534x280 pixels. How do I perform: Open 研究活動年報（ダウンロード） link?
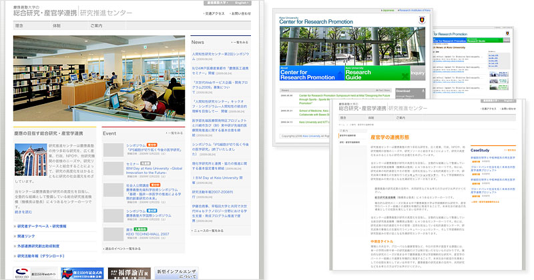point(41,256)
